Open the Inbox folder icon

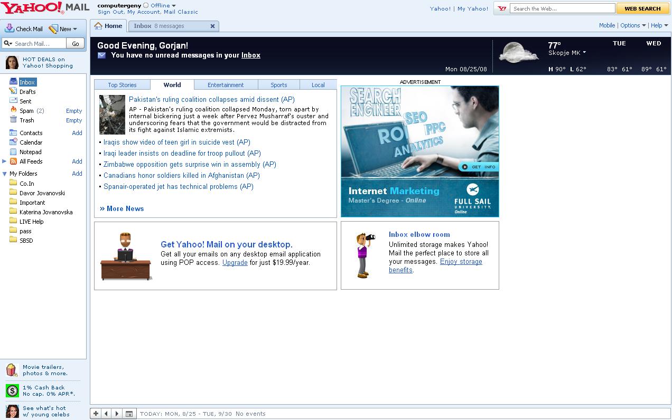14,82
